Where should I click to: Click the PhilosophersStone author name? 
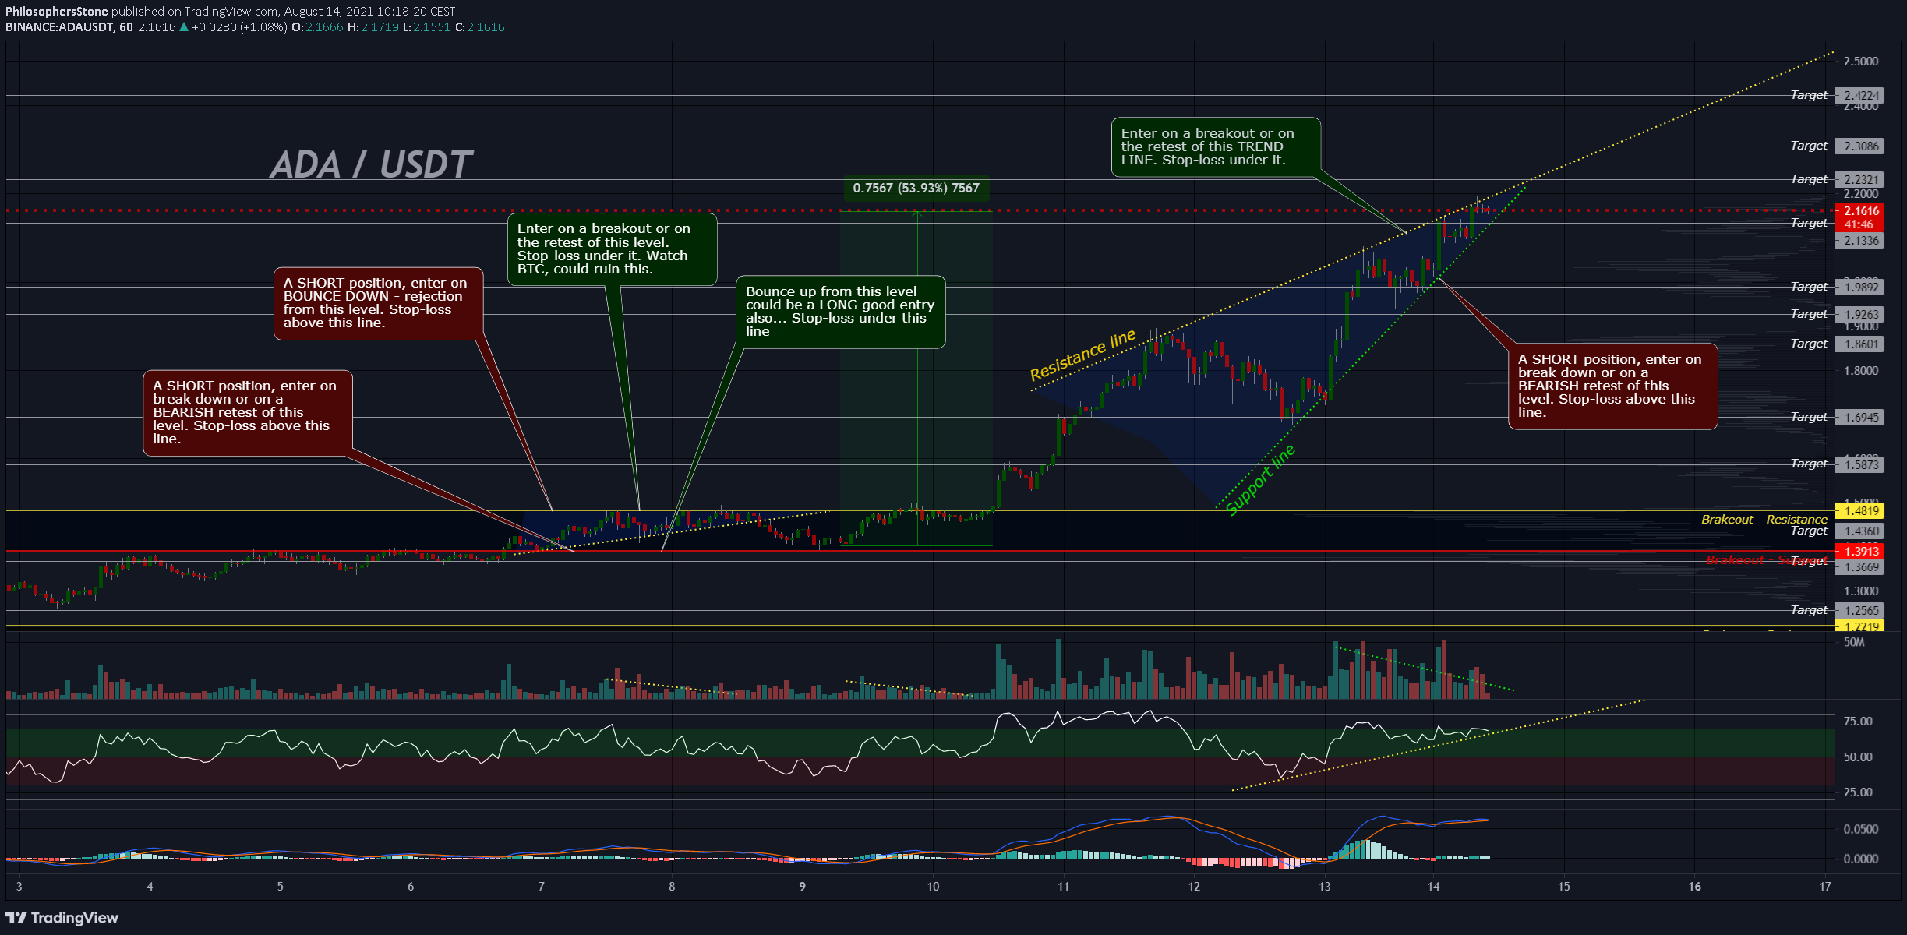[x=56, y=12]
